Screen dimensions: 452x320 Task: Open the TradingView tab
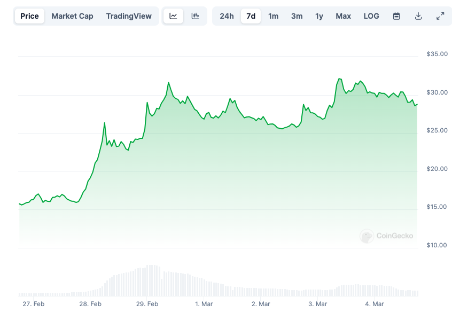tap(129, 16)
